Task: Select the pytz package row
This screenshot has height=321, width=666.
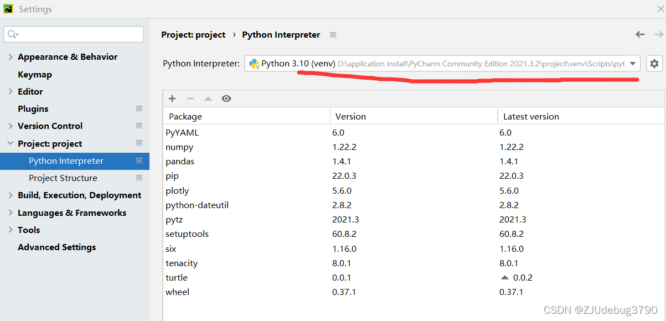Action: coord(414,220)
